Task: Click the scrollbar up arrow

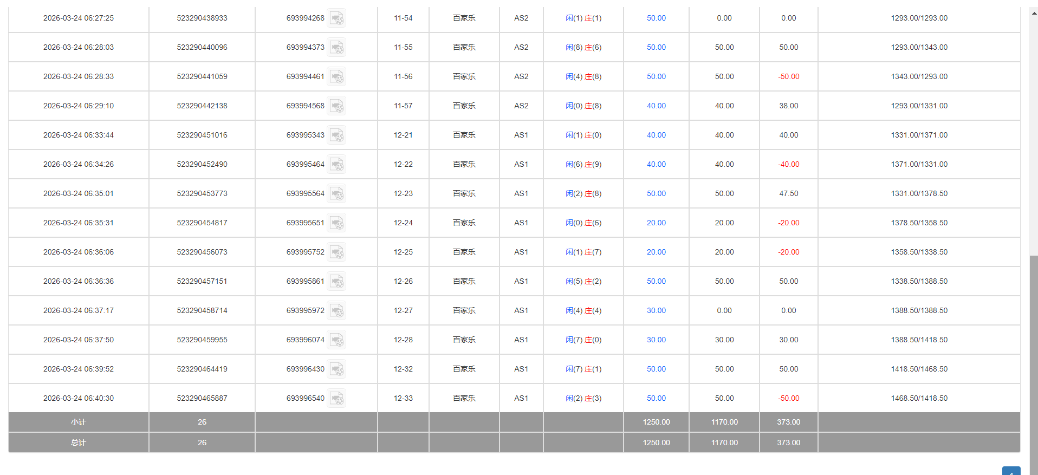Action: [1034, 13]
